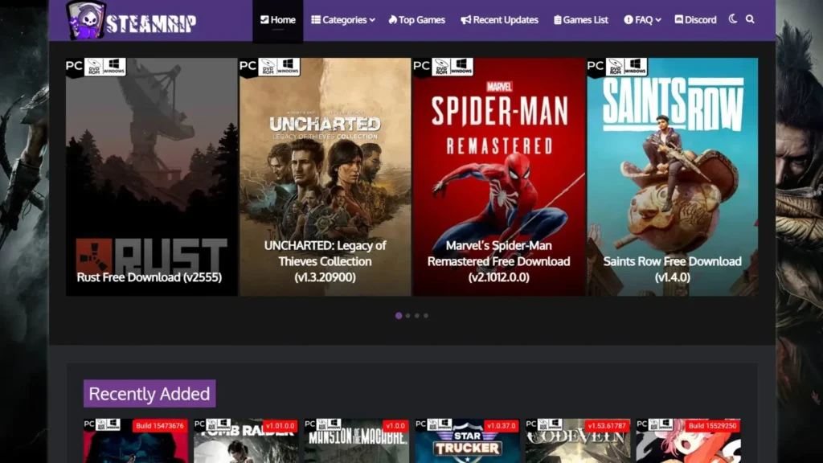Viewport: 823px width, 463px height.
Task: Open UNCHARTED Legacy of Thieves Collection link
Action: tap(325, 261)
